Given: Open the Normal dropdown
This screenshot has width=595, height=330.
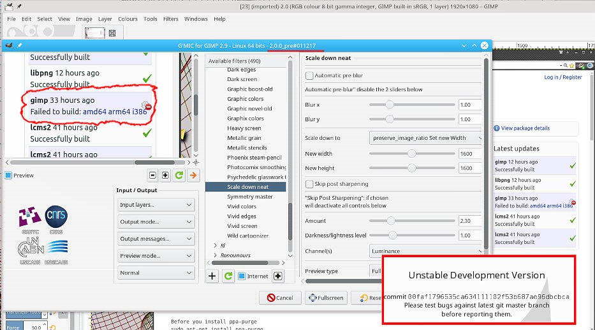Looking at the screenshot, I should pos(156,273).
